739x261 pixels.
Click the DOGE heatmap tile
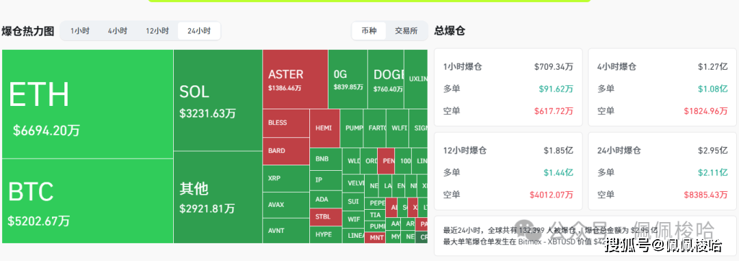point(386,79)
